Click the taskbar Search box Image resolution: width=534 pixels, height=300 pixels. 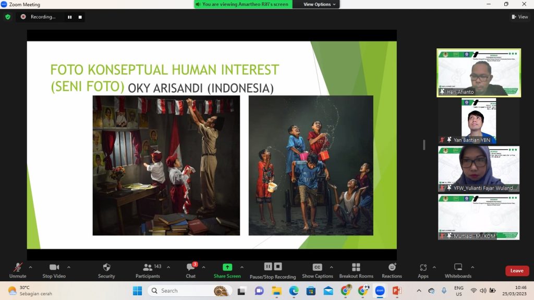tap(190, 291)
